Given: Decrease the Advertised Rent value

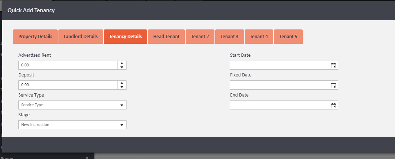Looking at the screenshot, I should coord(122,67).
